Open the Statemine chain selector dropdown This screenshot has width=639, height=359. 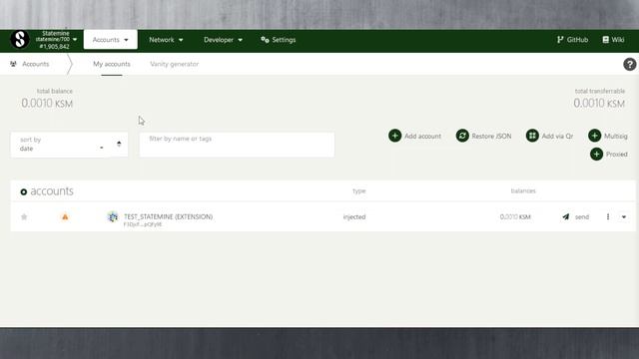(56, 40)
